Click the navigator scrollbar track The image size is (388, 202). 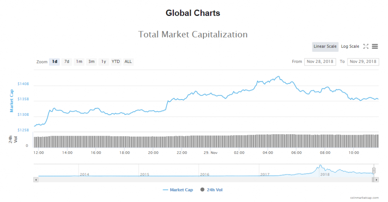tap(205, 180)
